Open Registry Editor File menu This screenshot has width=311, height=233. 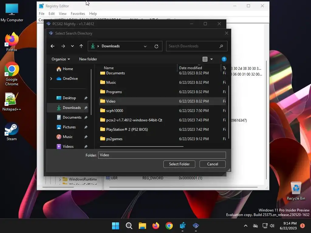pos(42,14)
